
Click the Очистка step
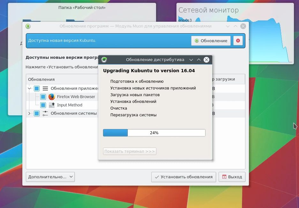click(x=119, y=108)
